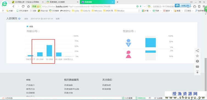207x100 pixels.
Task: Open the 手机收藏夹 bookmark
Action: pos(22,11)
